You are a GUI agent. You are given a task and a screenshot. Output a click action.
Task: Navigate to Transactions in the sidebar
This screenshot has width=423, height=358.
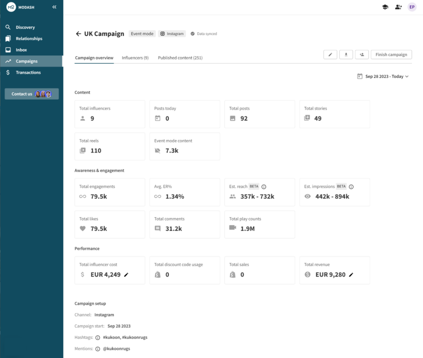point(27,72)
